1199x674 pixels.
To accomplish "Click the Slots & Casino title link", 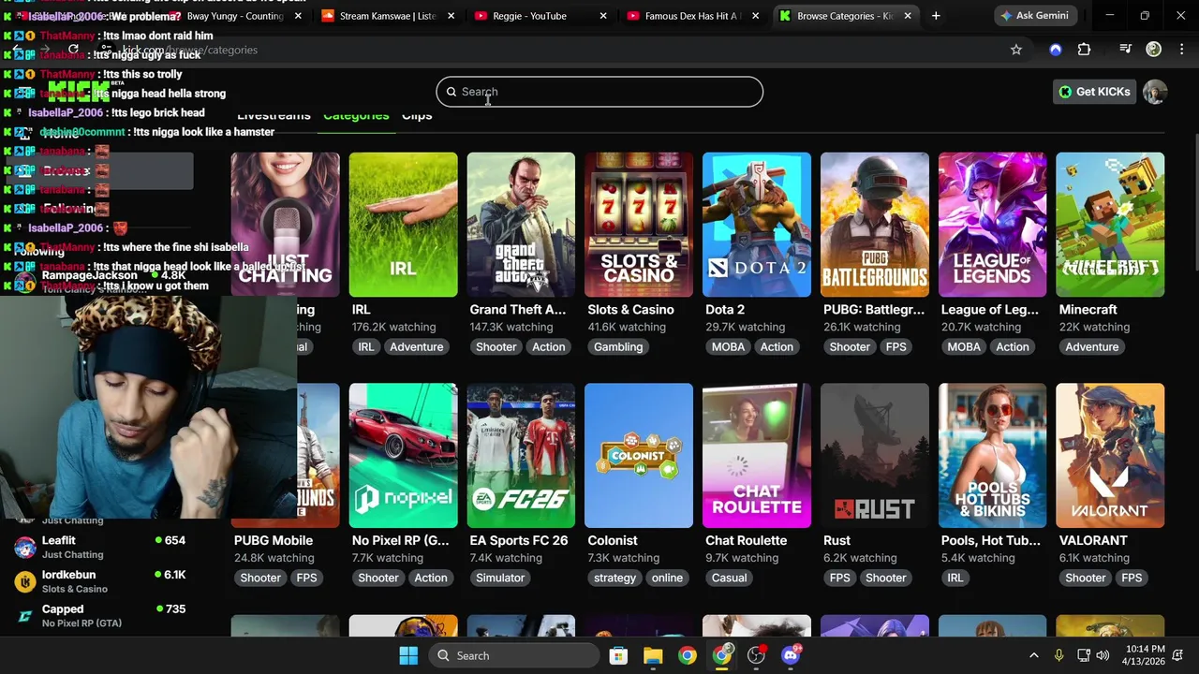I will click(x=630, y=310).
